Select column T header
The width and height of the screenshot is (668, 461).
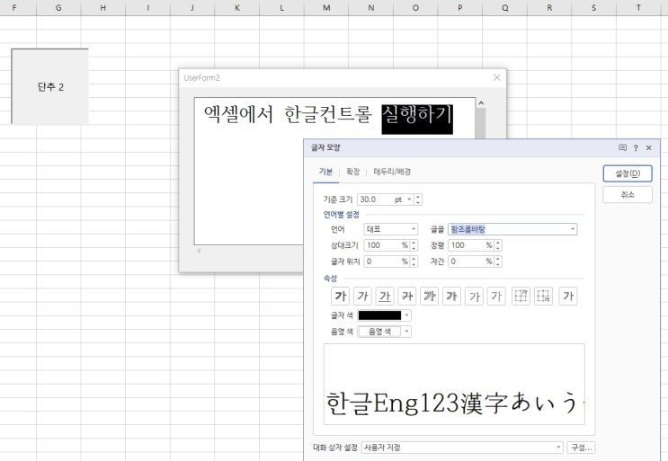click(x=638, y=8)
